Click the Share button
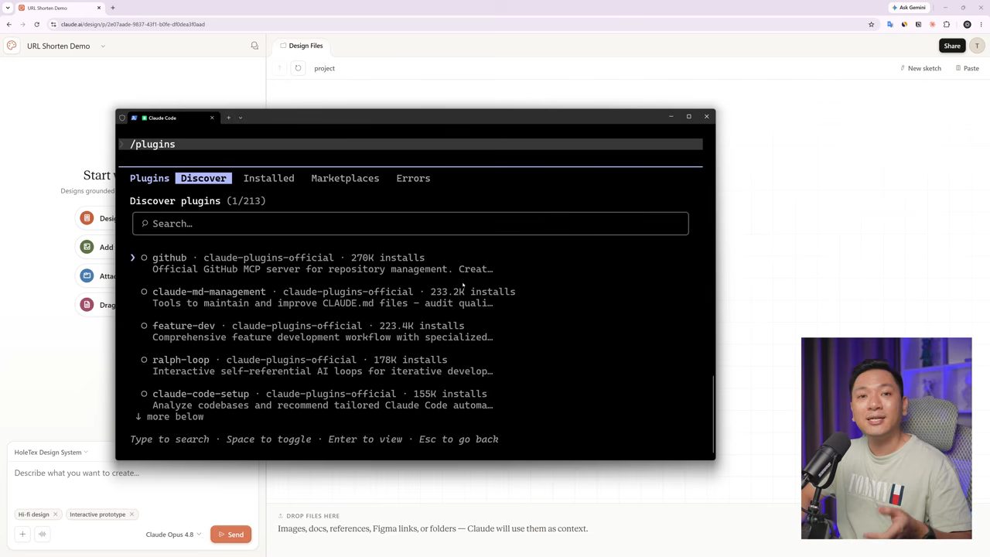The height and width of the screenshot is (557, 990). click(x=951, y=46)
